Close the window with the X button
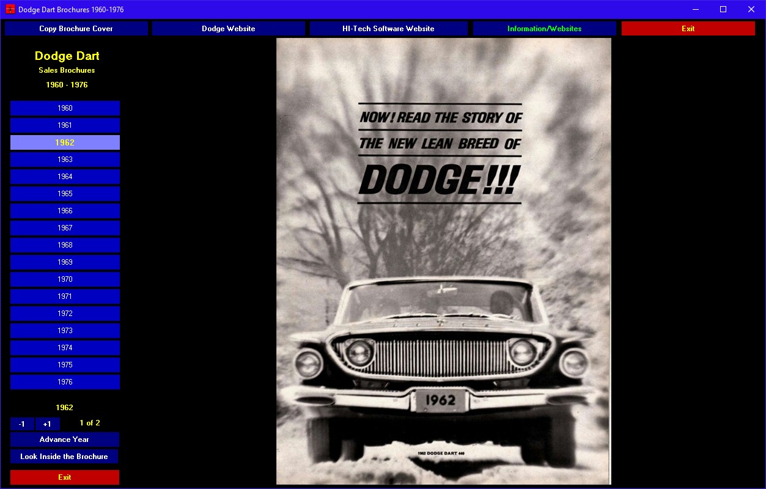 point(751,9)
